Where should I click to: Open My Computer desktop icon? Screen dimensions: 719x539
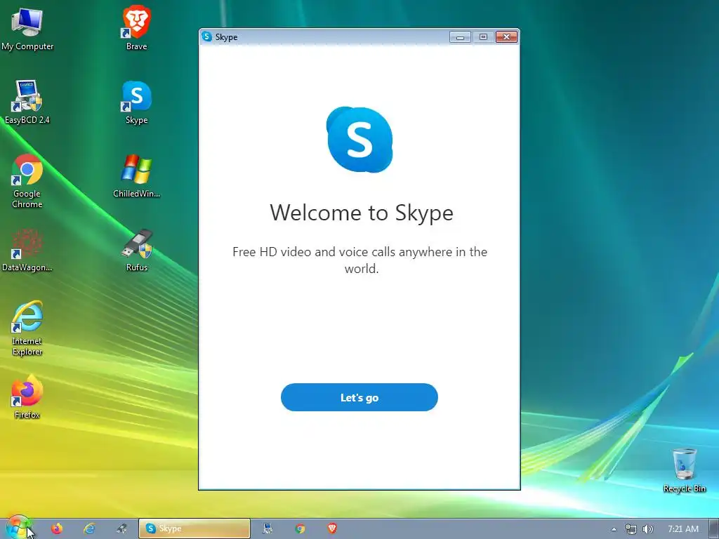click(27, 29)
